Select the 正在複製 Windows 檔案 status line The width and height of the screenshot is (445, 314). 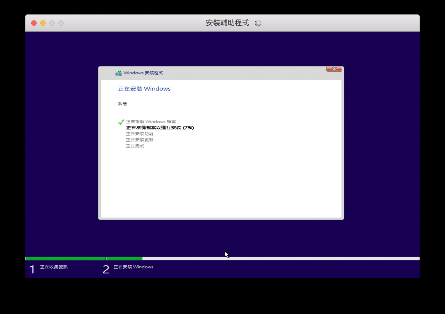pyautogui.click(x=151, y=122)
